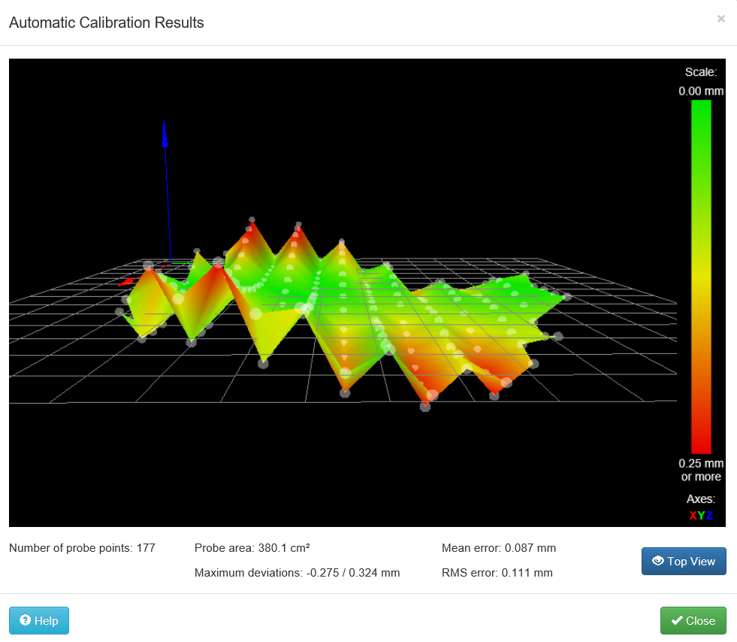Open the Help page
Screen dimensions: 737x642
39,620
